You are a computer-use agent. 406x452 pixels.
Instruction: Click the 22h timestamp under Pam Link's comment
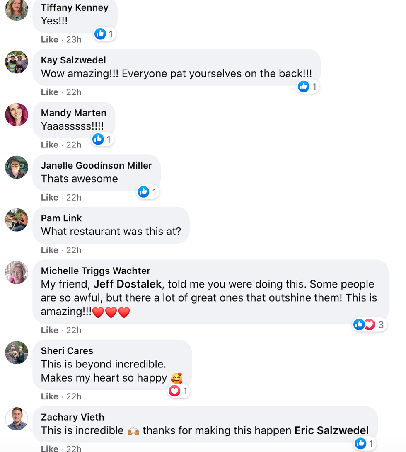tap(74, 250)
